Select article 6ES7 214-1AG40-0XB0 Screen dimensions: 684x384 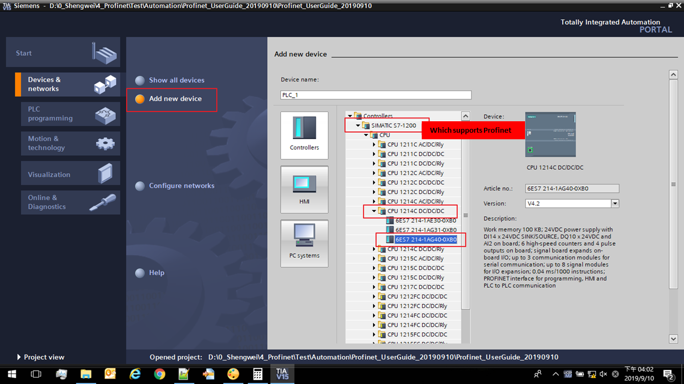[x=426, y=240]
